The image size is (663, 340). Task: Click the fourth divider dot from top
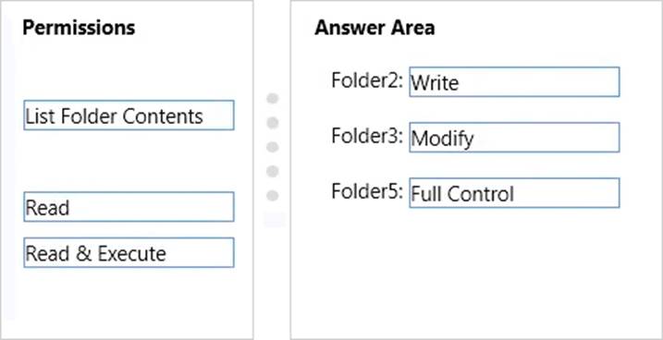pos(273,172)
